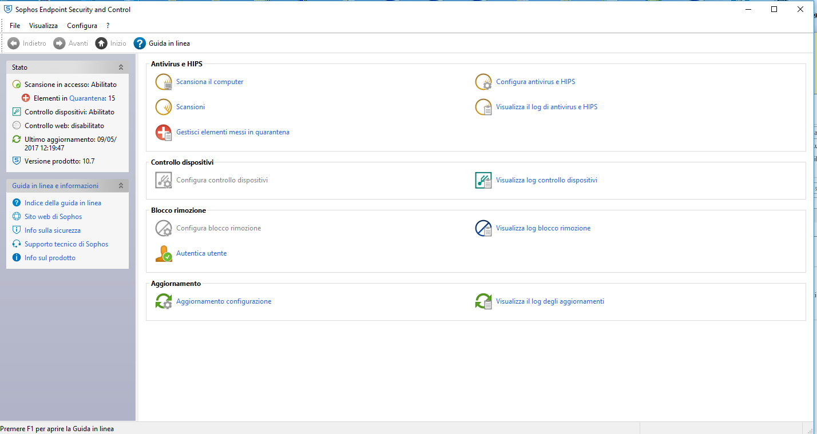Open Visualizza il log di antivirus e HIPS

point(546,107)
